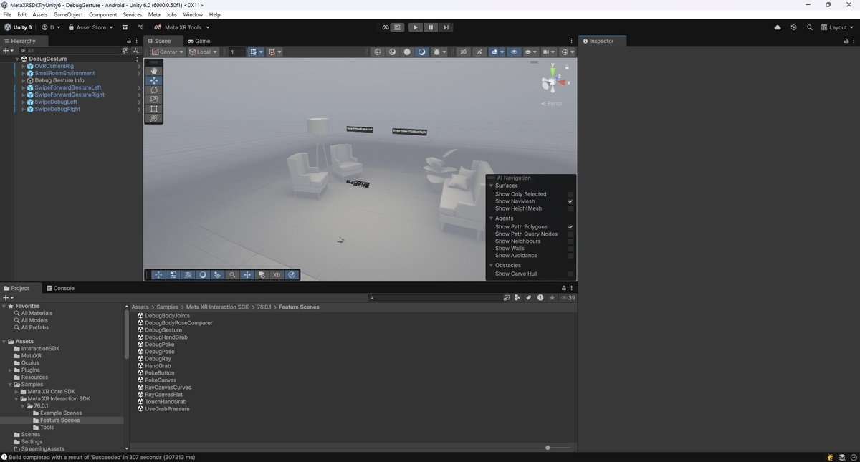Image resolution: width=860 pixels, height=462 pixels.
Task: Toggle Show NavMesh checkbox
Action: click(x=570, y=201)
